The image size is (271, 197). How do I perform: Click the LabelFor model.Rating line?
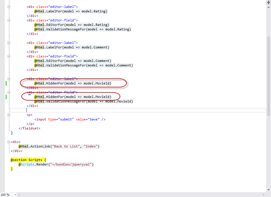(x=71, y=11)
